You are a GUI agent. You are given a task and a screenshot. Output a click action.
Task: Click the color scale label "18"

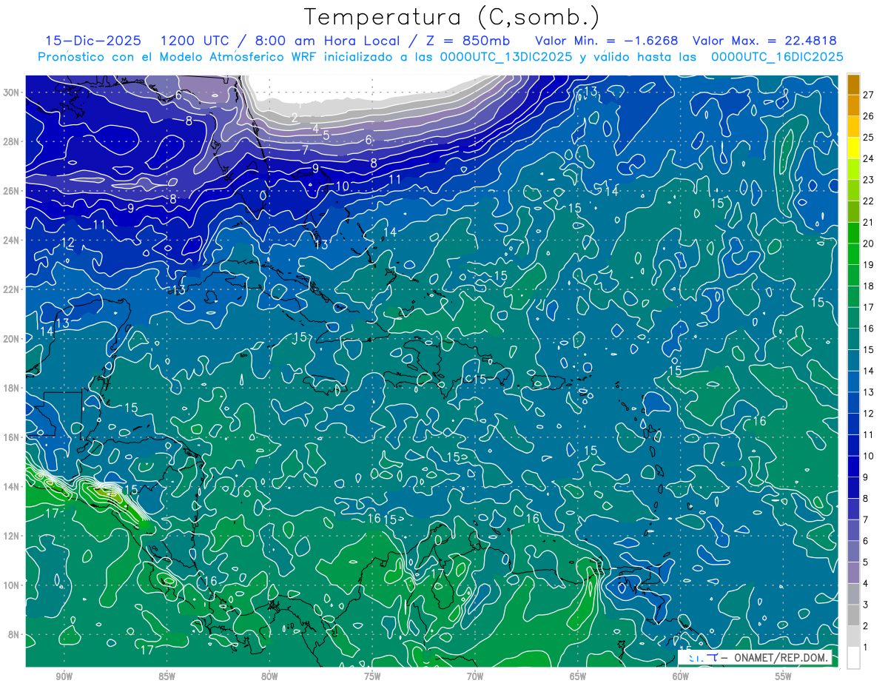[x=868, y=286]
